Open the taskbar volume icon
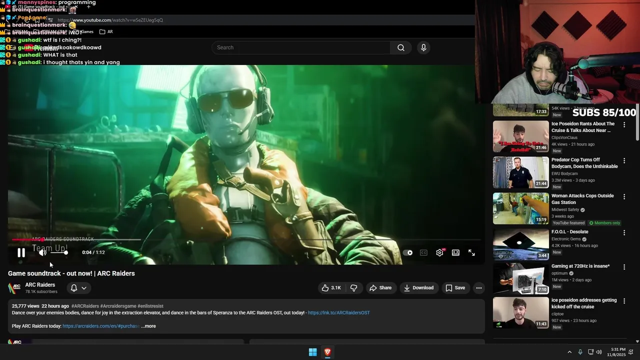640x360 pixels. 598,352
